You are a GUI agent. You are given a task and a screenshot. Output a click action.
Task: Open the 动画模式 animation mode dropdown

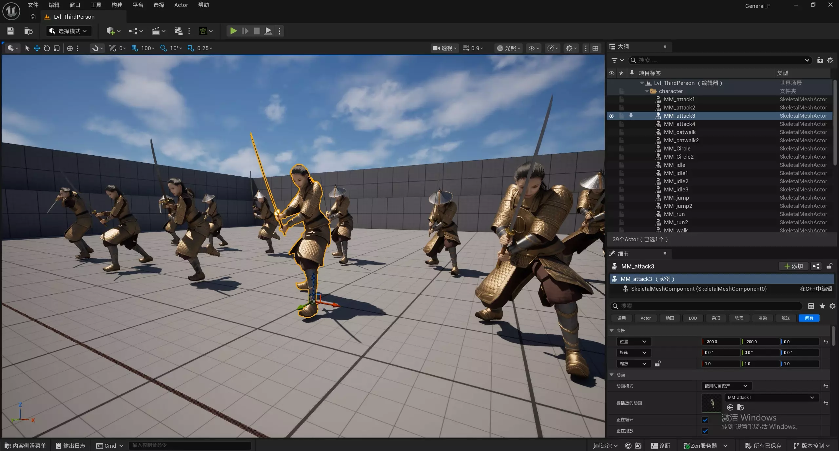(726, 386)
